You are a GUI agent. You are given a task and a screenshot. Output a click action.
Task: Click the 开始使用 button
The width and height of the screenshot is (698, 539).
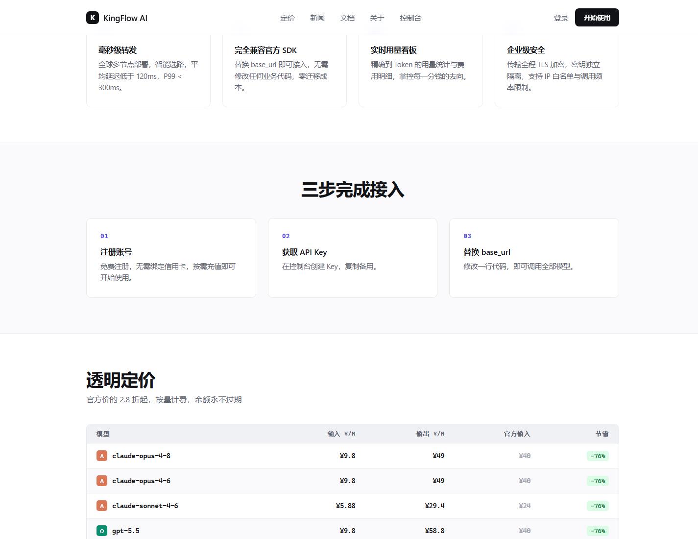(x=597, y=18)
